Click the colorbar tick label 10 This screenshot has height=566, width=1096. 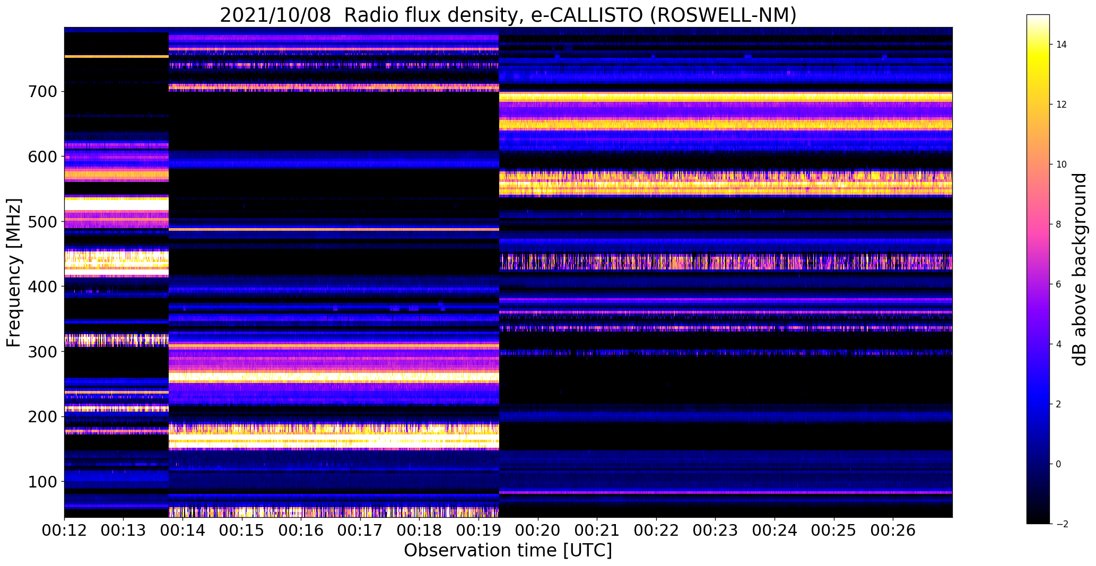click(1062, 164)
